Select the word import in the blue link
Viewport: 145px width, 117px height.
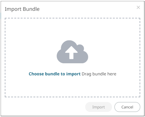(x=73, y=74)
